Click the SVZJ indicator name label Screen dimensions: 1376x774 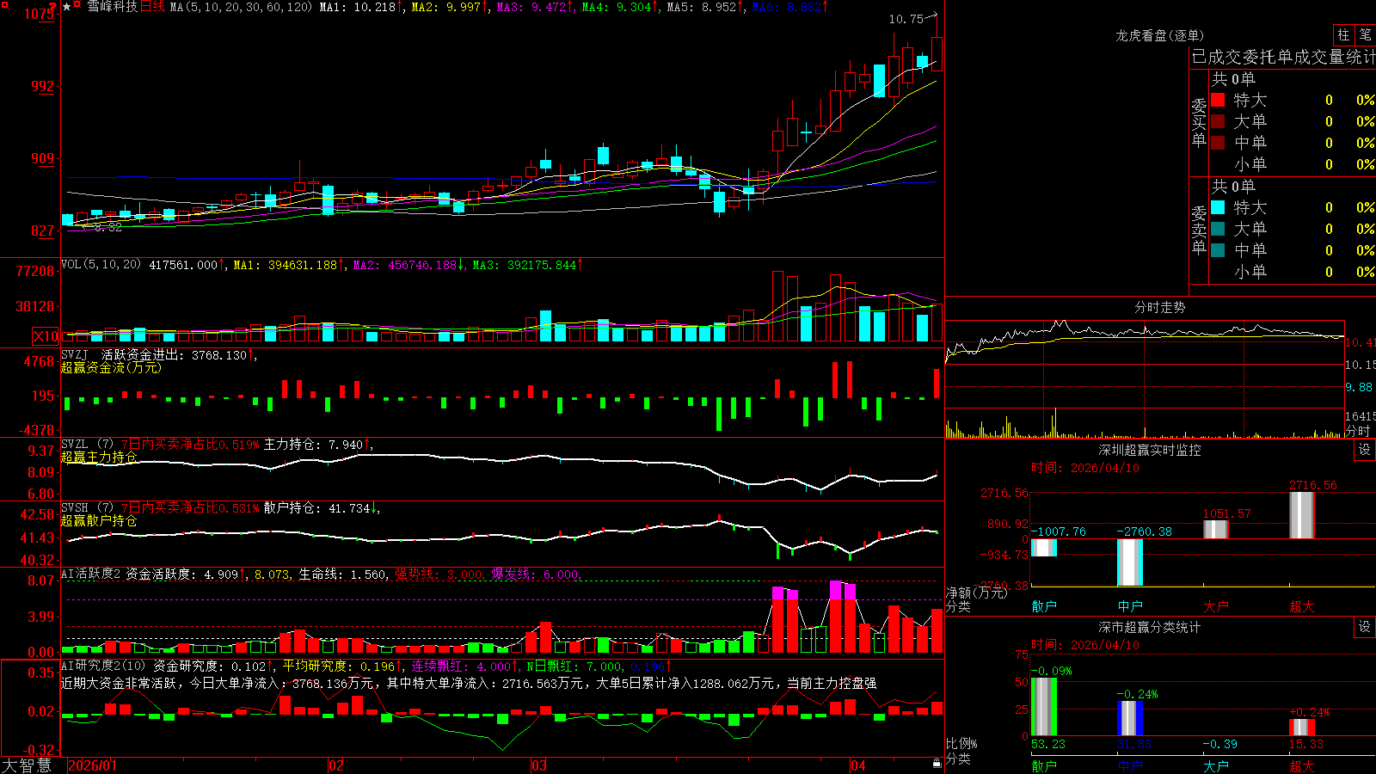(75, 354)
